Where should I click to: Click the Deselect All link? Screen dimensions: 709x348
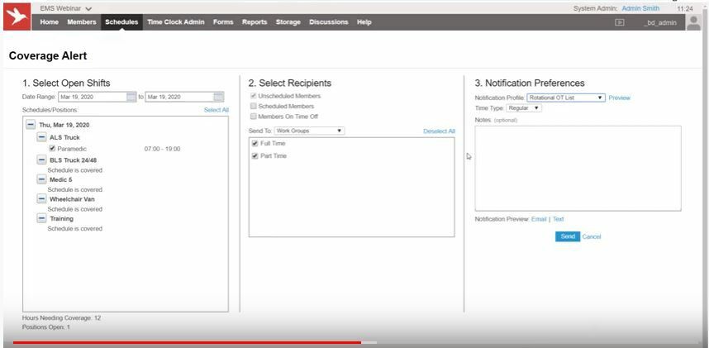point(439,131)
